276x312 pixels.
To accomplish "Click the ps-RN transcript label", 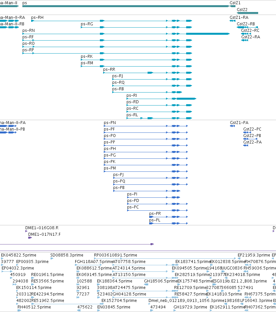I will pos(29,31).
